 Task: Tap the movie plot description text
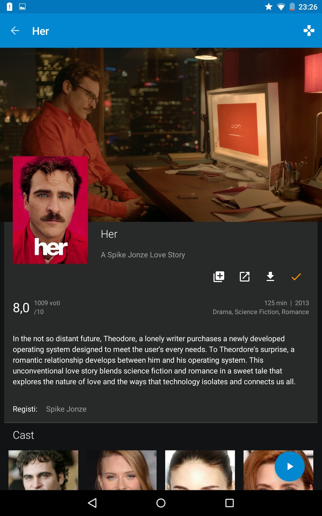coord(154,360)
